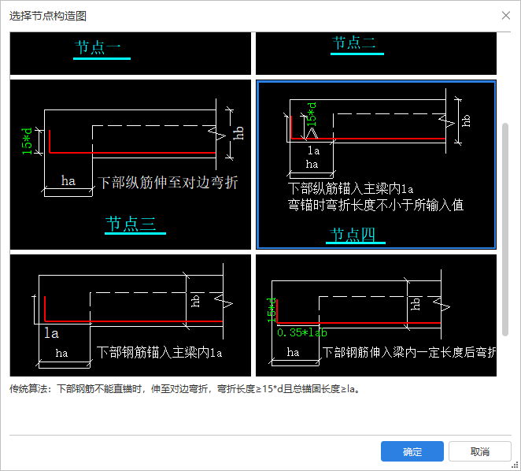Click the text 弯锚时弯折长度不小于所输入值
The width and height of the screenshot is (521, 471).
376,205
